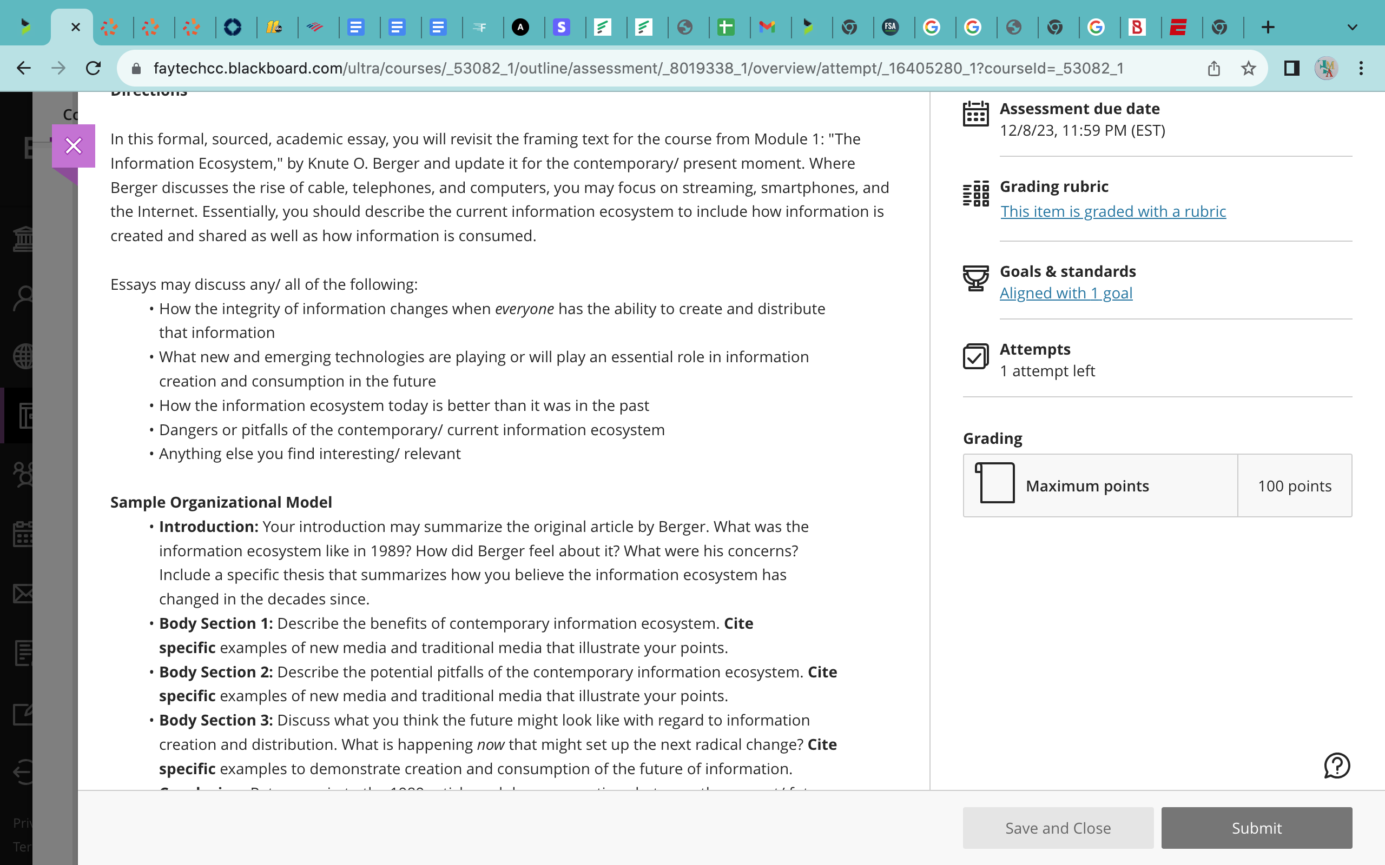Click the '100 points' value

(1295, 485)
